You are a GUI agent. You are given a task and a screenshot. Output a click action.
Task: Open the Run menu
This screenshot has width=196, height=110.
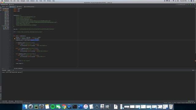coord(37,1)
